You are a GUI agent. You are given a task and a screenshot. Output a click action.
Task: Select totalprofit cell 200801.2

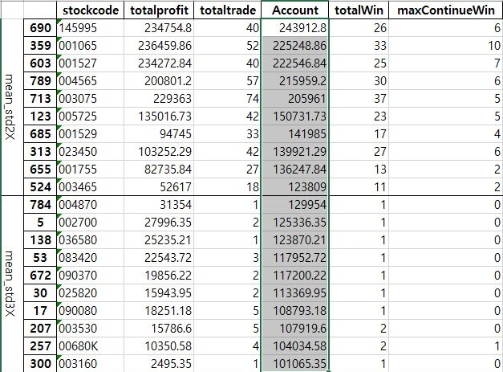click(159, 81)
